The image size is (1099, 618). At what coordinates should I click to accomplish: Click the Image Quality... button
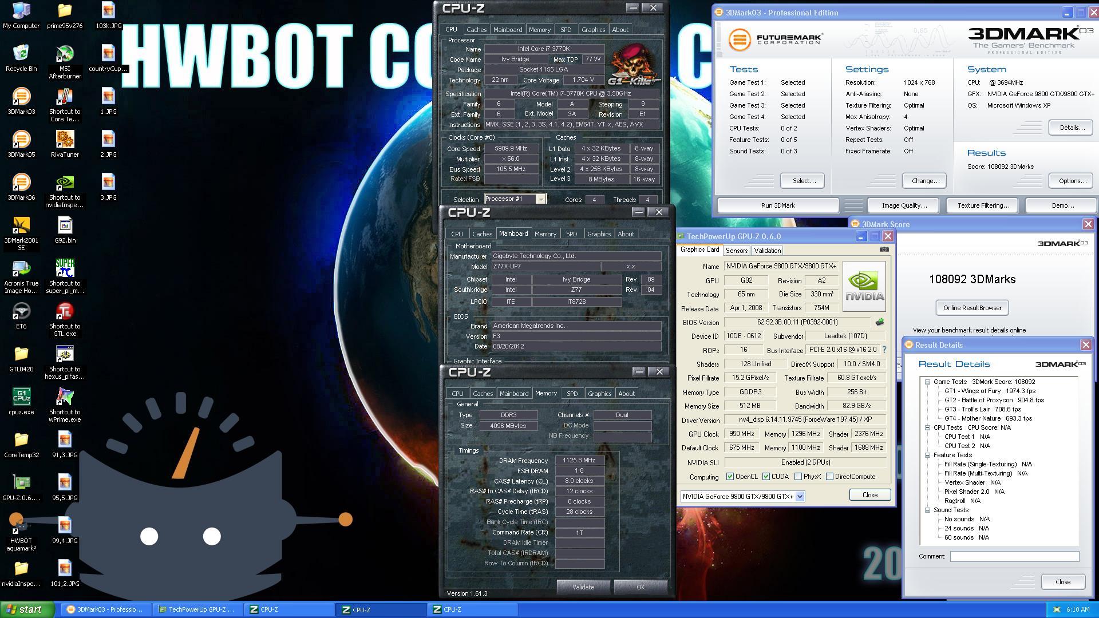click(x=904, y=205)
